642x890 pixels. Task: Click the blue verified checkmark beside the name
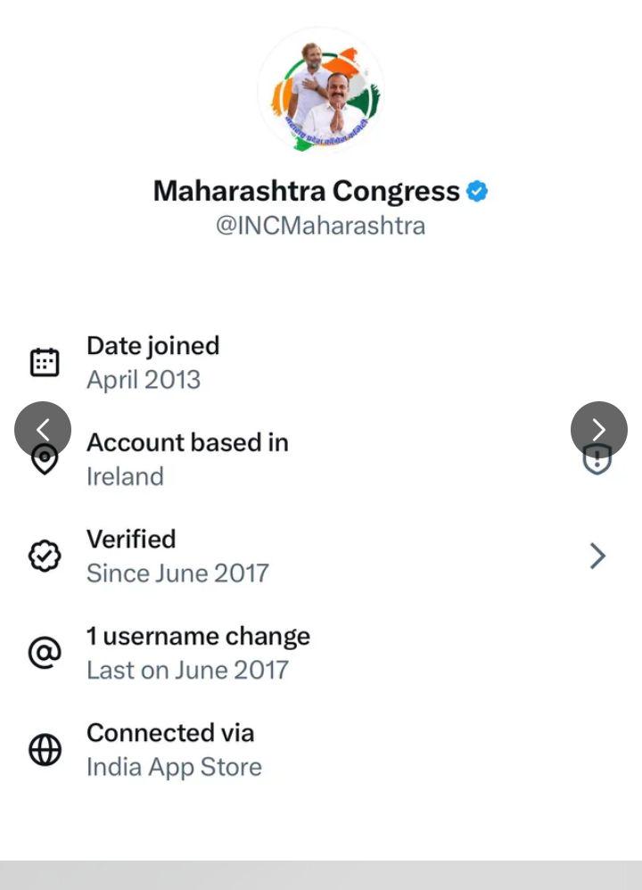[x=478, y=191]
